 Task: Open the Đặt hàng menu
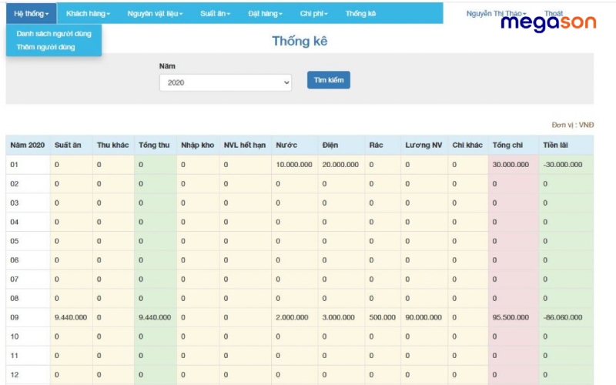265,14
